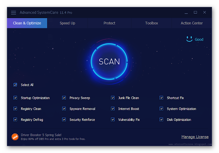The image size is (219, 153).
Task: Click the Good smiley status icon
Action: [x=189, y=39]
